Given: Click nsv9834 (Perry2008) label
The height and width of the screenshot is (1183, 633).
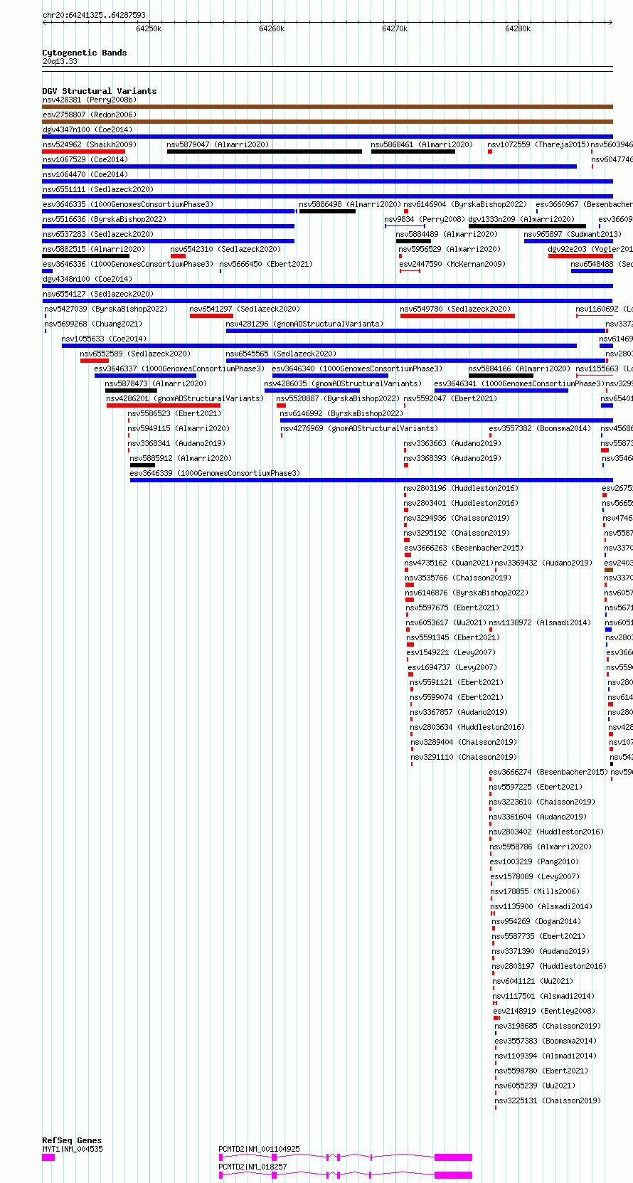Looking at the screenshot, I should (425, 219).
